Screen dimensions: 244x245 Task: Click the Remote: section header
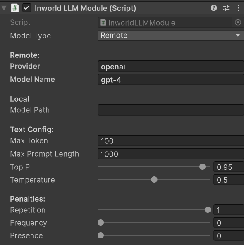click(25, 55)
